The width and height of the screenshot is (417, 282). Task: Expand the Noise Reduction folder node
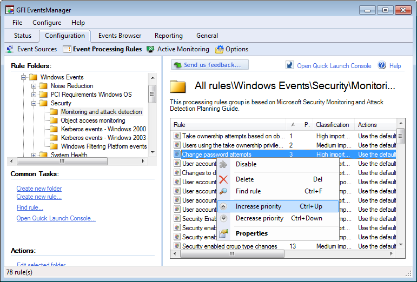pos(34,86)
